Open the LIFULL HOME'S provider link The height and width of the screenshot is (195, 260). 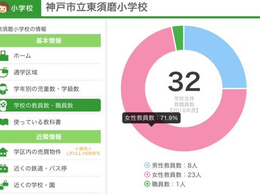83,151
